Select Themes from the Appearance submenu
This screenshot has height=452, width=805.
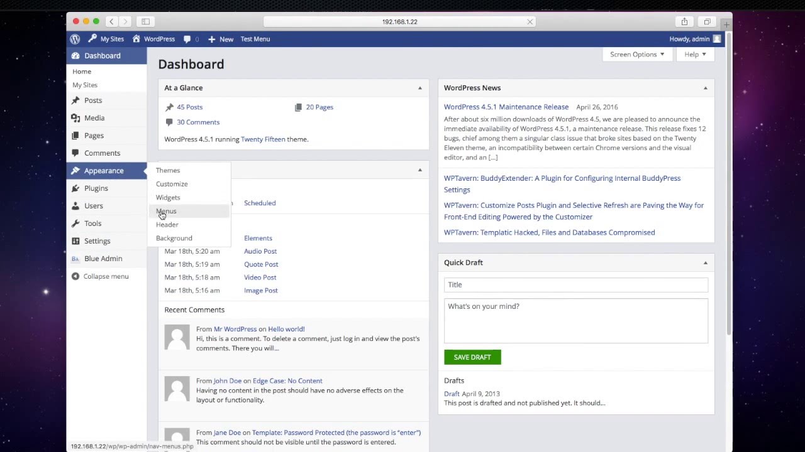(x=168, y=170)
